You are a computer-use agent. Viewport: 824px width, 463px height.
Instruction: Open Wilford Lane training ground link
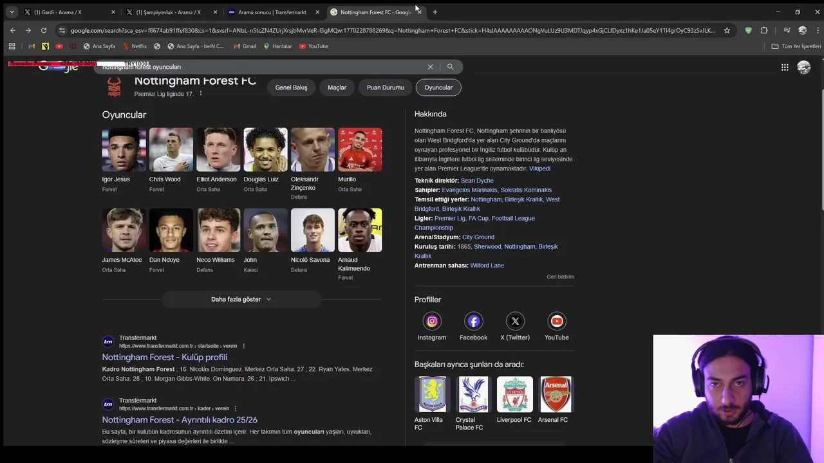tap(487, 266)
